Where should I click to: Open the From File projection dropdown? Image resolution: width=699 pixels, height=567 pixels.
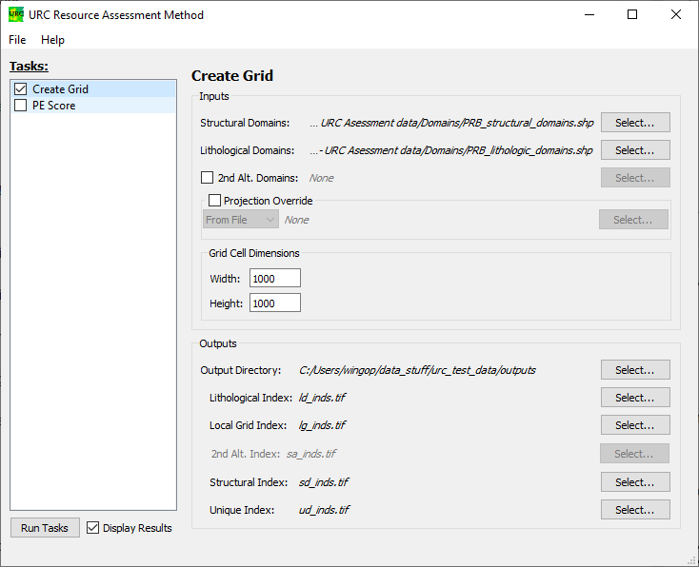tap(241, 220)
